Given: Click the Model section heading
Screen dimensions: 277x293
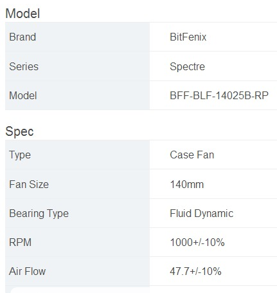Looking at the screenshot, I should point(22,14).
